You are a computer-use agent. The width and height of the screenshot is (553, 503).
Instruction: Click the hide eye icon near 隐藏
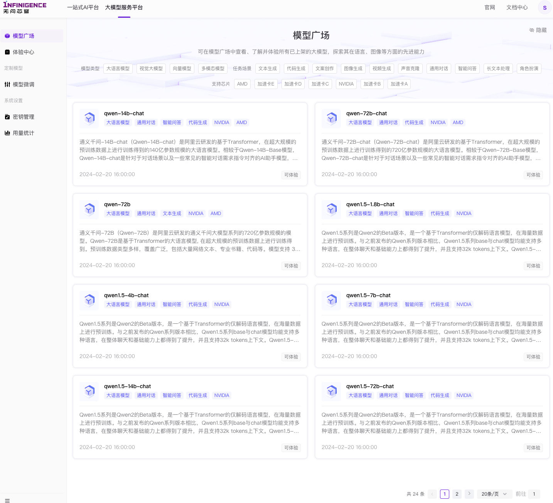(532, 30)
